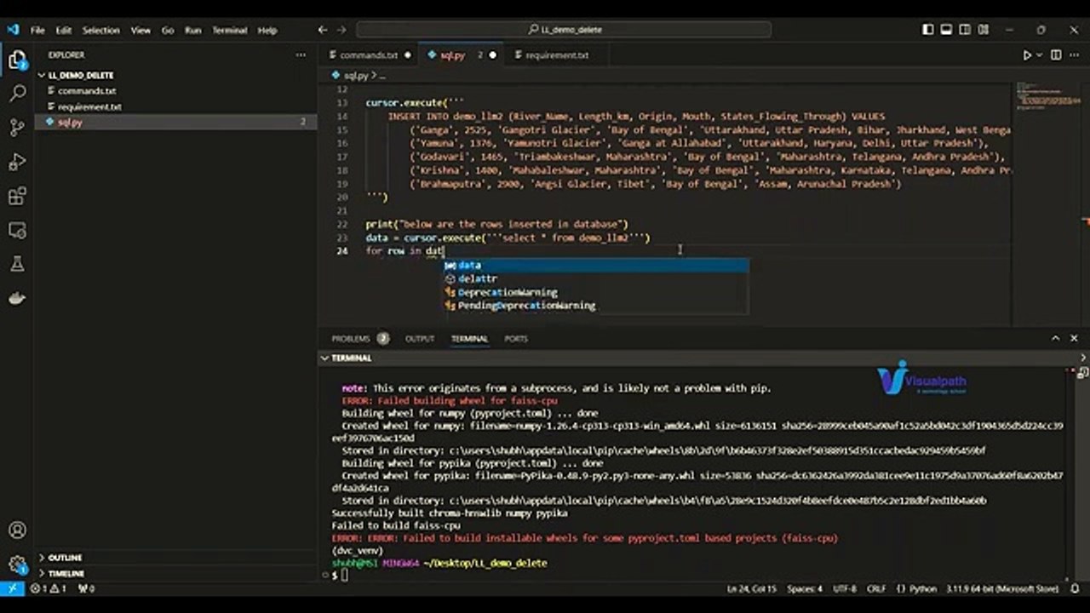Open Remote Explorer view
Screen dimensions: 1090x613
pyautogui.click(x=17, y=230)
